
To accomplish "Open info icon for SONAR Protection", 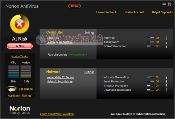I will (x=166, y=46).
